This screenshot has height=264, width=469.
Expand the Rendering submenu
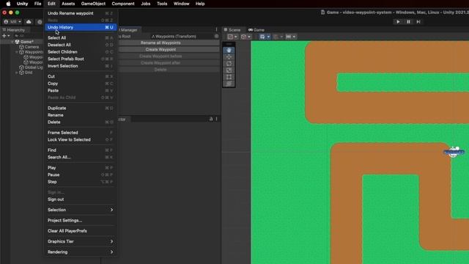tap(81, 252)
